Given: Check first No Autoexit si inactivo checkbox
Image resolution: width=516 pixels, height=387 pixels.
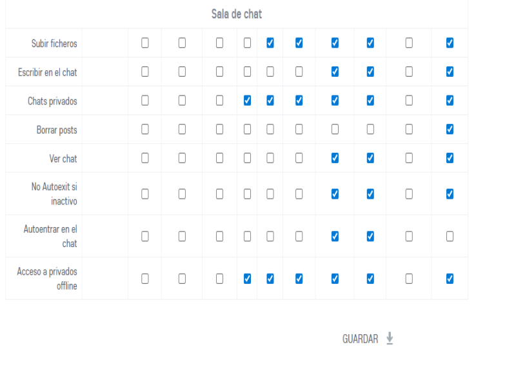Looking at the screenshot, I should [x=145, y=193].
